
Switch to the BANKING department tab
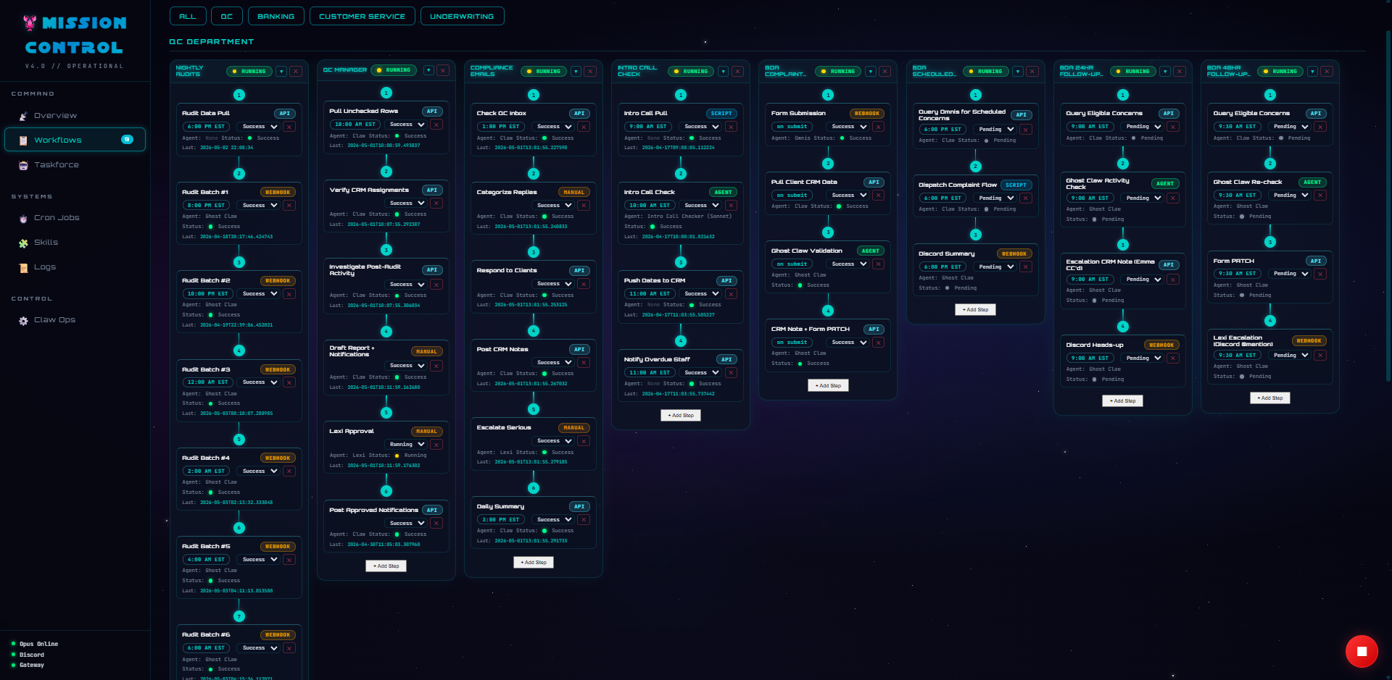tap(276, 16)
